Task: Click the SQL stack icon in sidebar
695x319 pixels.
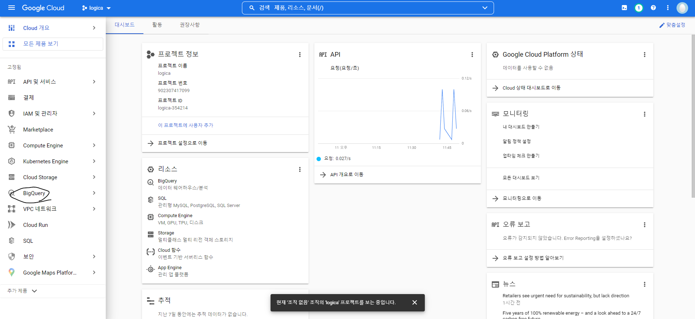Action: point(12,241)
